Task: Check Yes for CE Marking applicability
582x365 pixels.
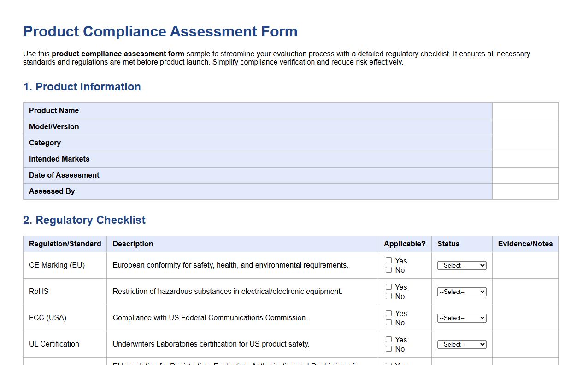Action: click(389, 260)
